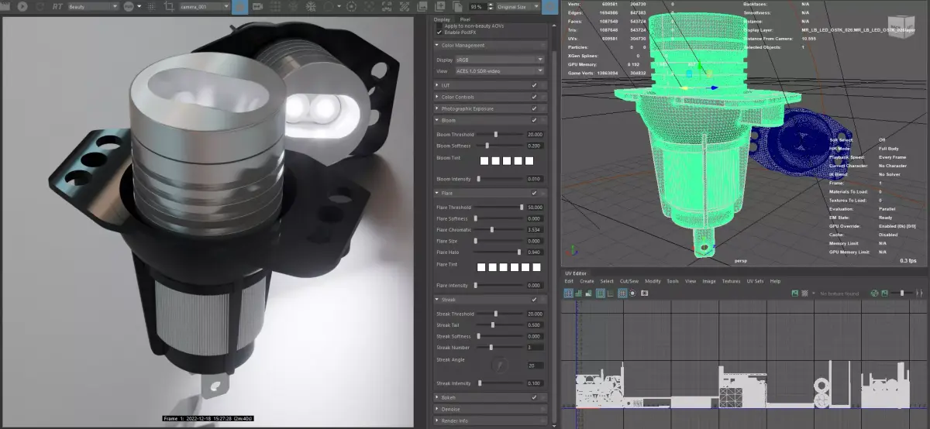Click the Streak Threshold slider
This screenshot has width=930, height=429.
click(x=500, y=314)
